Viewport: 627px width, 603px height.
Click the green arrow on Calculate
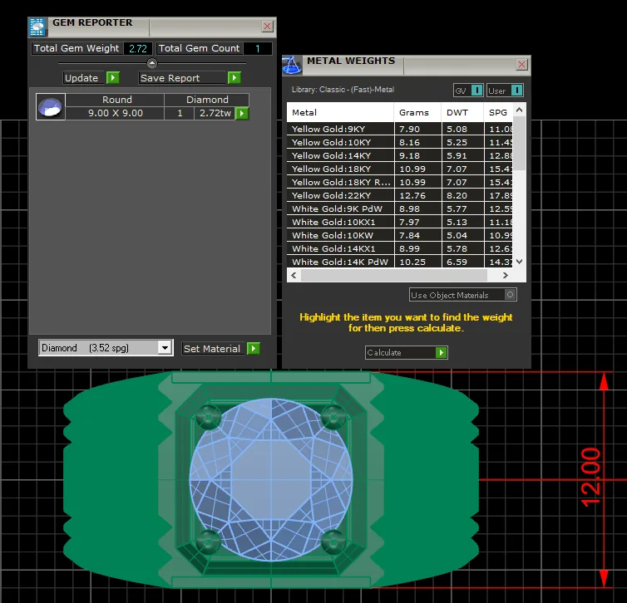(x=441, y=353)
